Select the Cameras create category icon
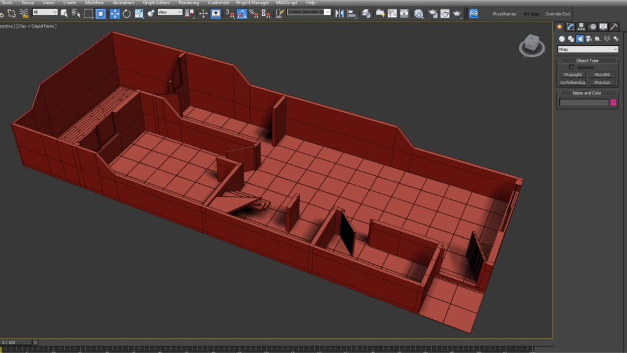The width and height of the screenshot is (627, 353). pyautogui.click(x=588, y=39)
